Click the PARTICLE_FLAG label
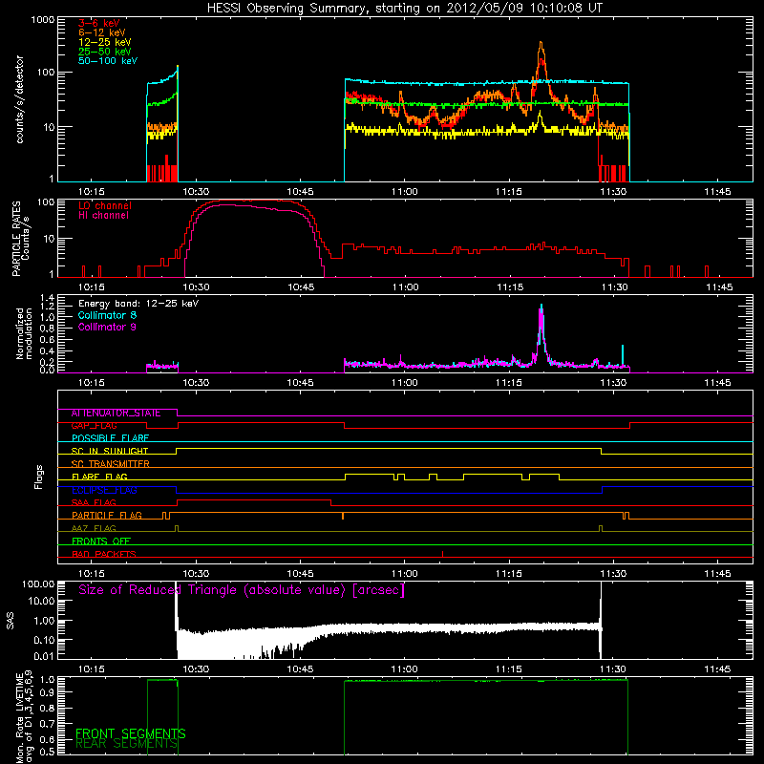The width and height of the screenshot is (764, 764). coord(107,516)
